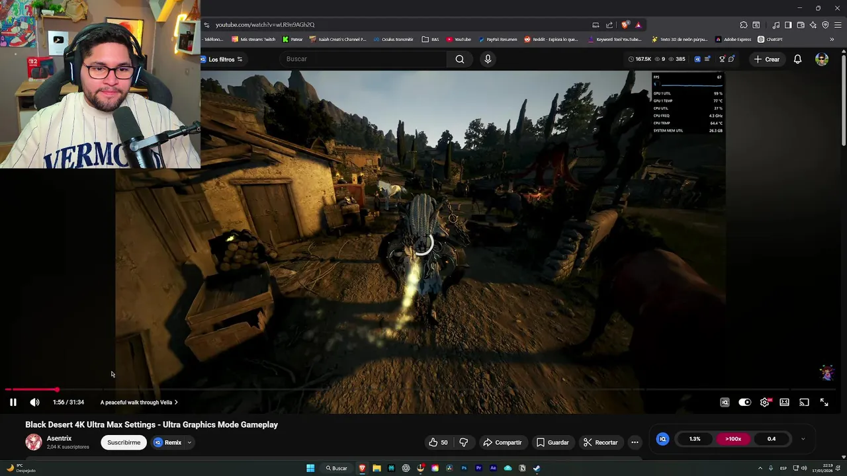Open vidIQ chat bubble icon in header
The image size is (847, 476).
[731, 59]
